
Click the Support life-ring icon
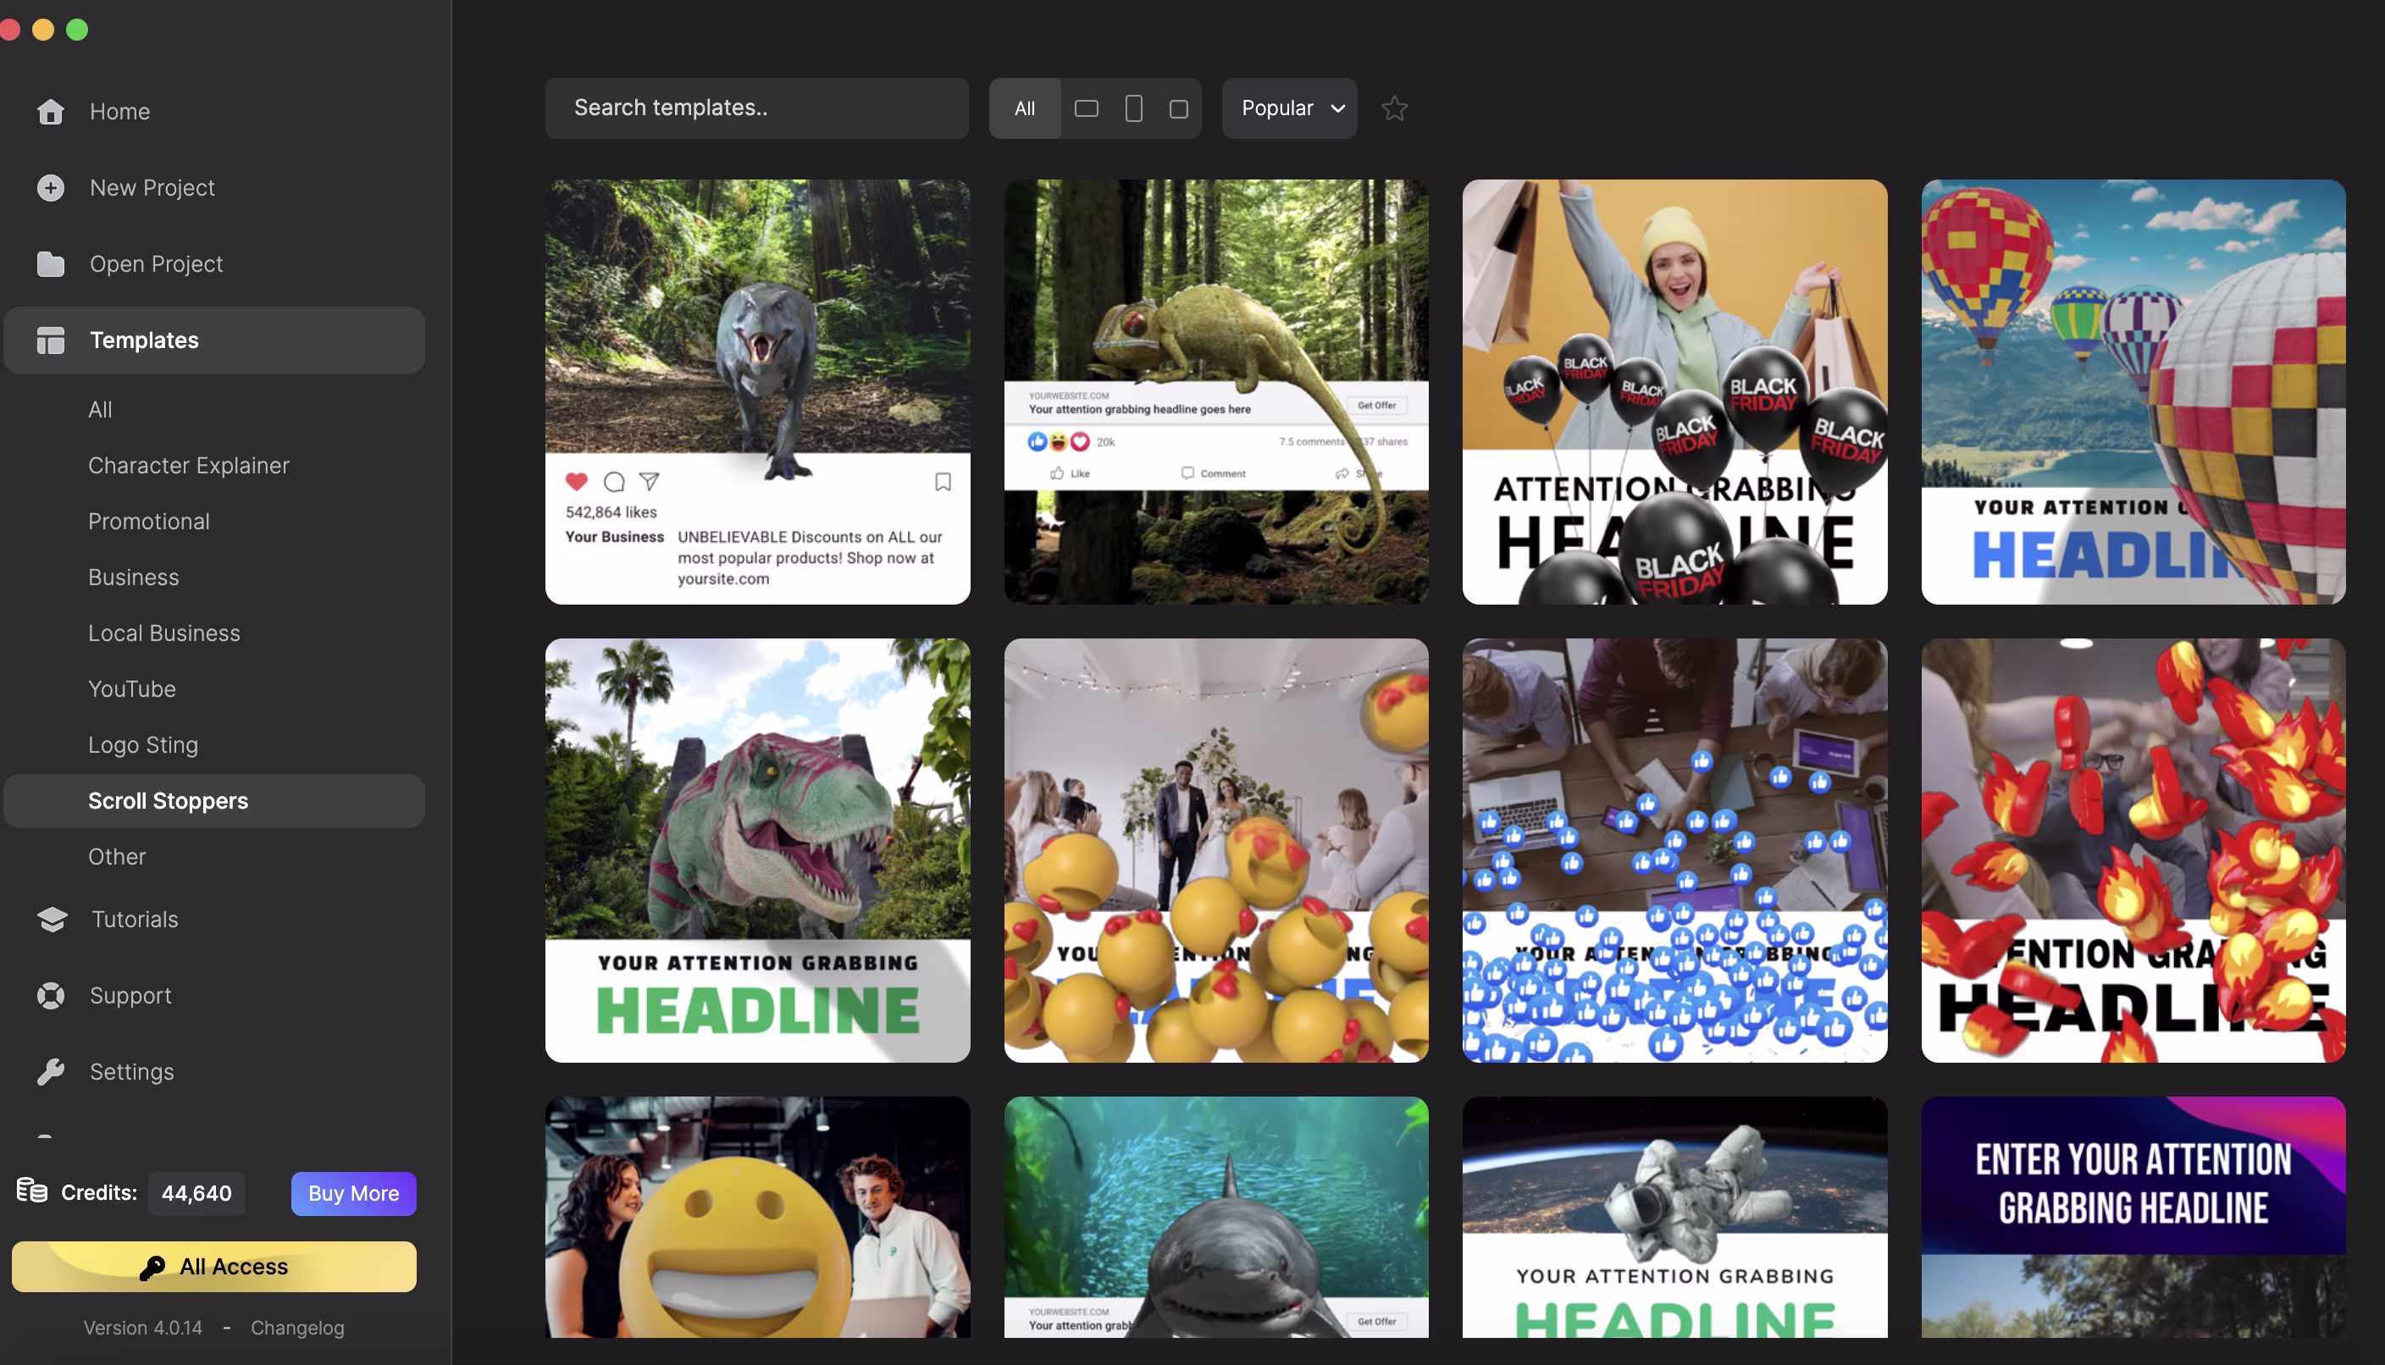50,995
